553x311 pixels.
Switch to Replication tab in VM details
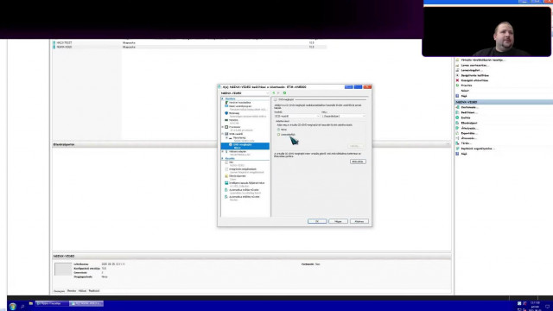point(94,291)
